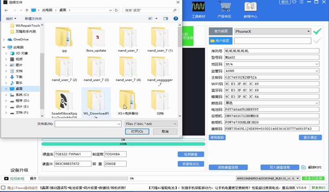The width and height of the screenshot is (329, 192).
Task: Click the WIFI码 input field
Action: click(272, 84)
